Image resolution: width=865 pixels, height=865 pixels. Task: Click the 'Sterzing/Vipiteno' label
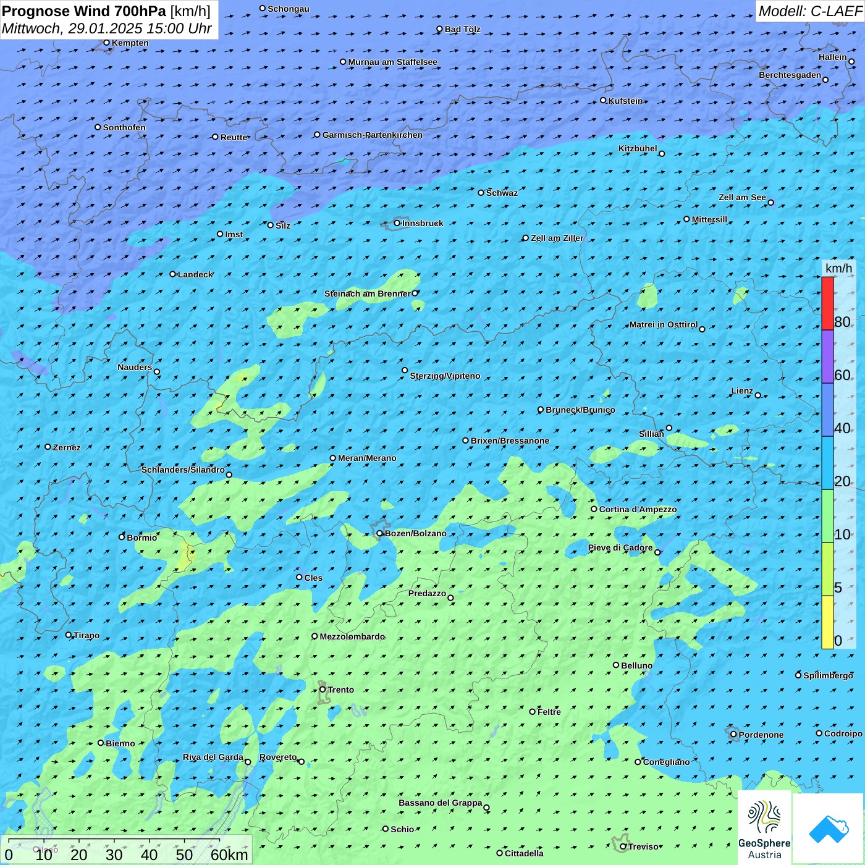pos(445,376)
